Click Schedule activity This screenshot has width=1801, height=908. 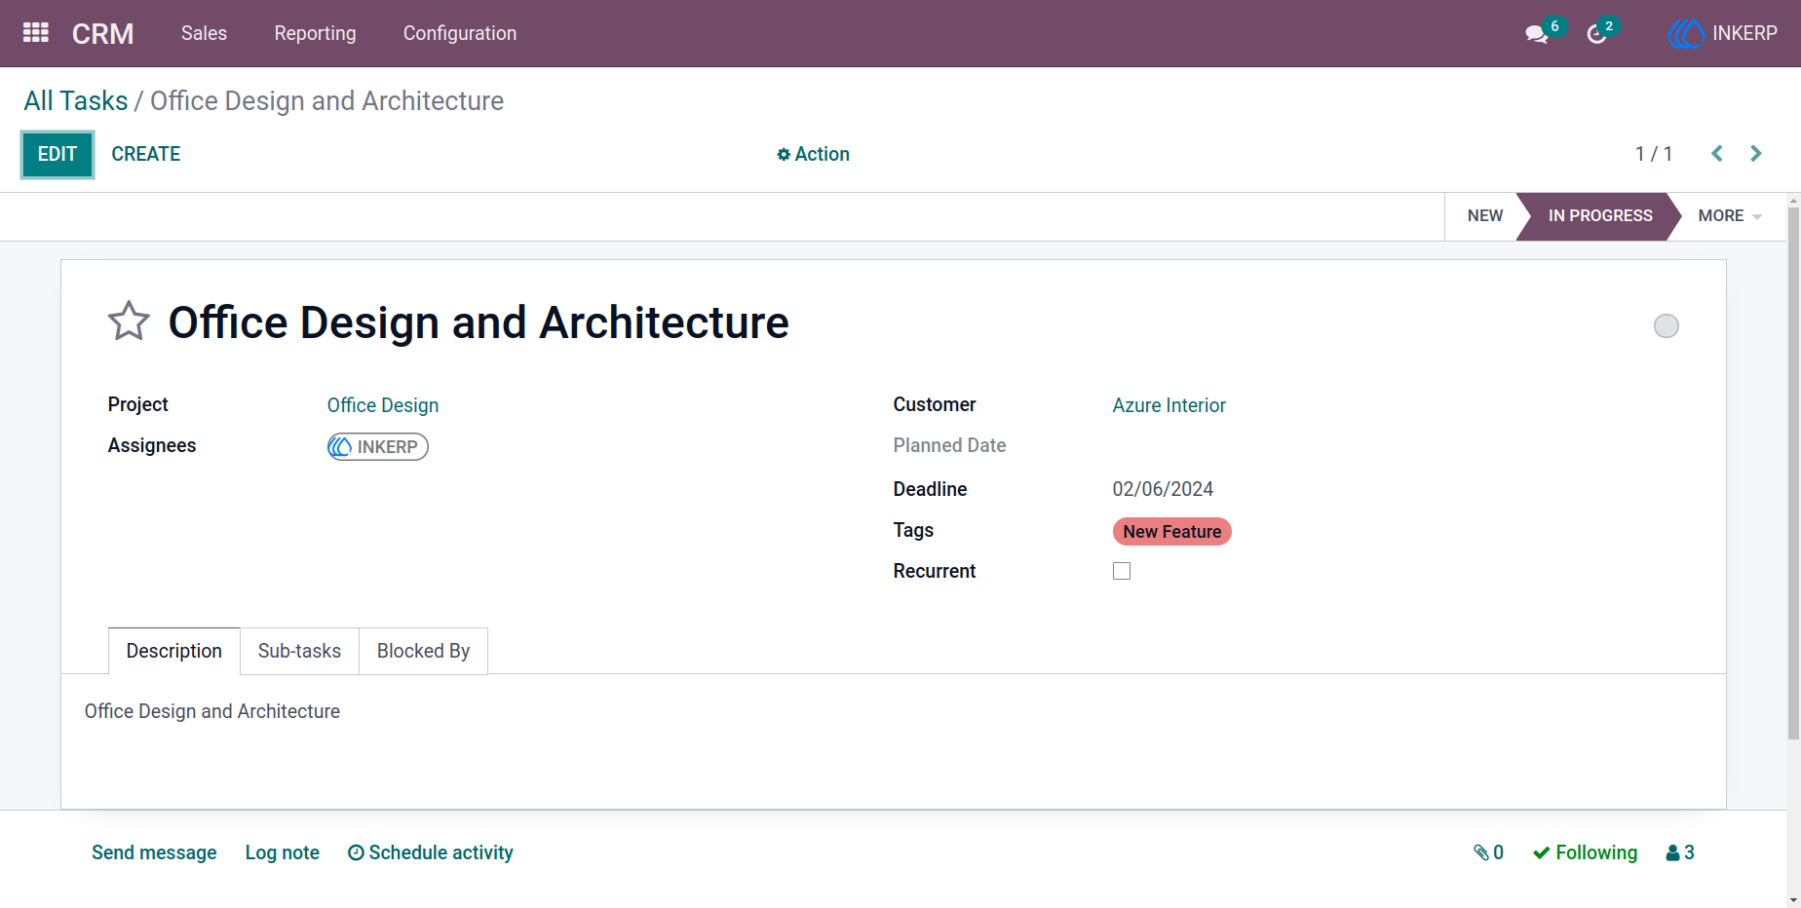click(x=431, y=852)
